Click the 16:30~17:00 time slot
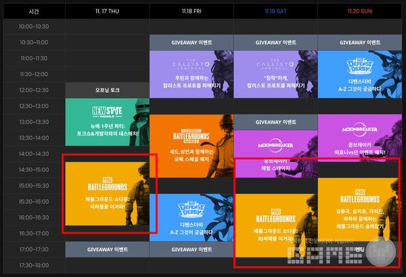 click(34, 234)
